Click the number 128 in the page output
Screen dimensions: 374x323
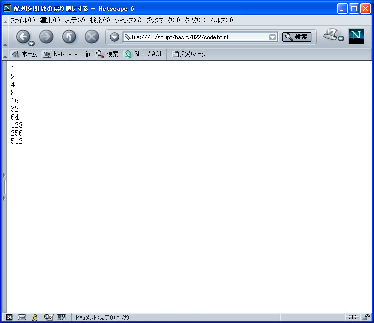click(x=17, y=125)
